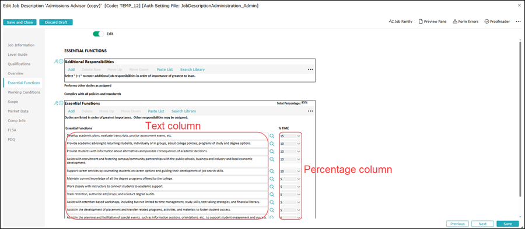This screenshot has width=525, height=229.
Task: Click the Next button
Action: (x=482, y=224)
